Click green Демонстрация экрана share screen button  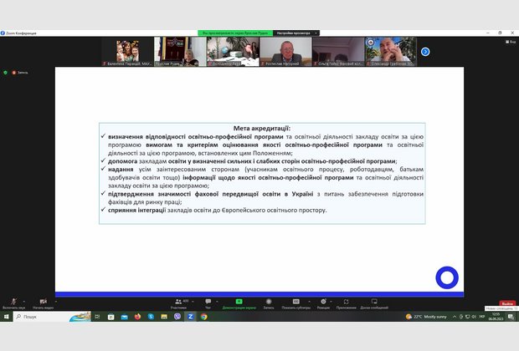point(239,302)
